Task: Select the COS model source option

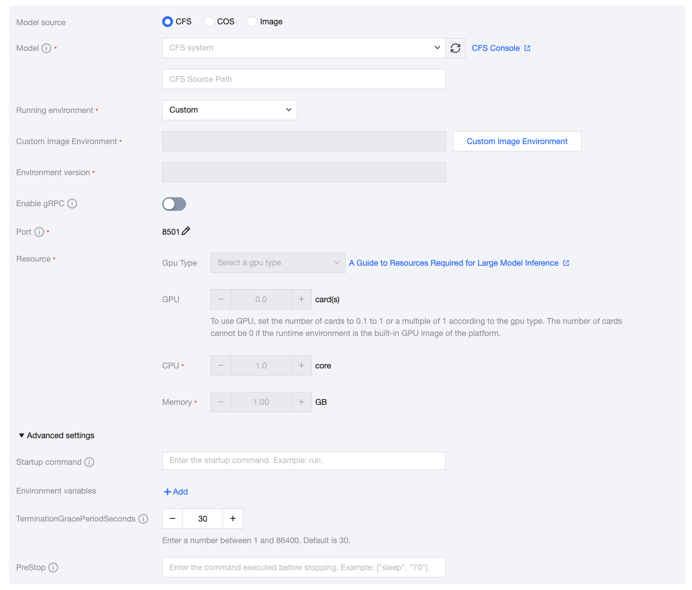Action: pyautogui.click(x=209, y=22)
